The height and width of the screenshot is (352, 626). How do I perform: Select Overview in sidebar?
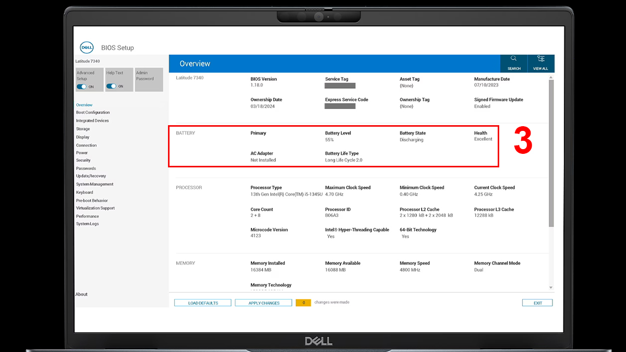pyautogui.click(x=84, y=105)
